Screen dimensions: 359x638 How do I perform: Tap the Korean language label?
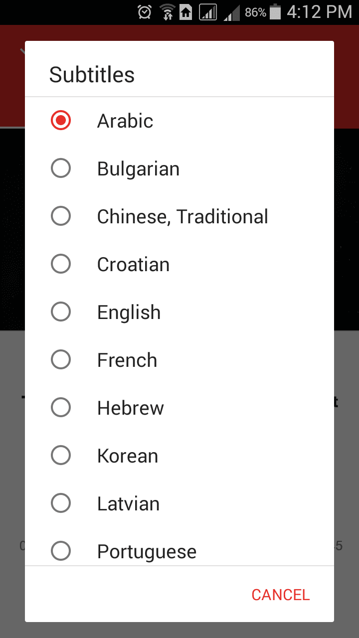128,456
